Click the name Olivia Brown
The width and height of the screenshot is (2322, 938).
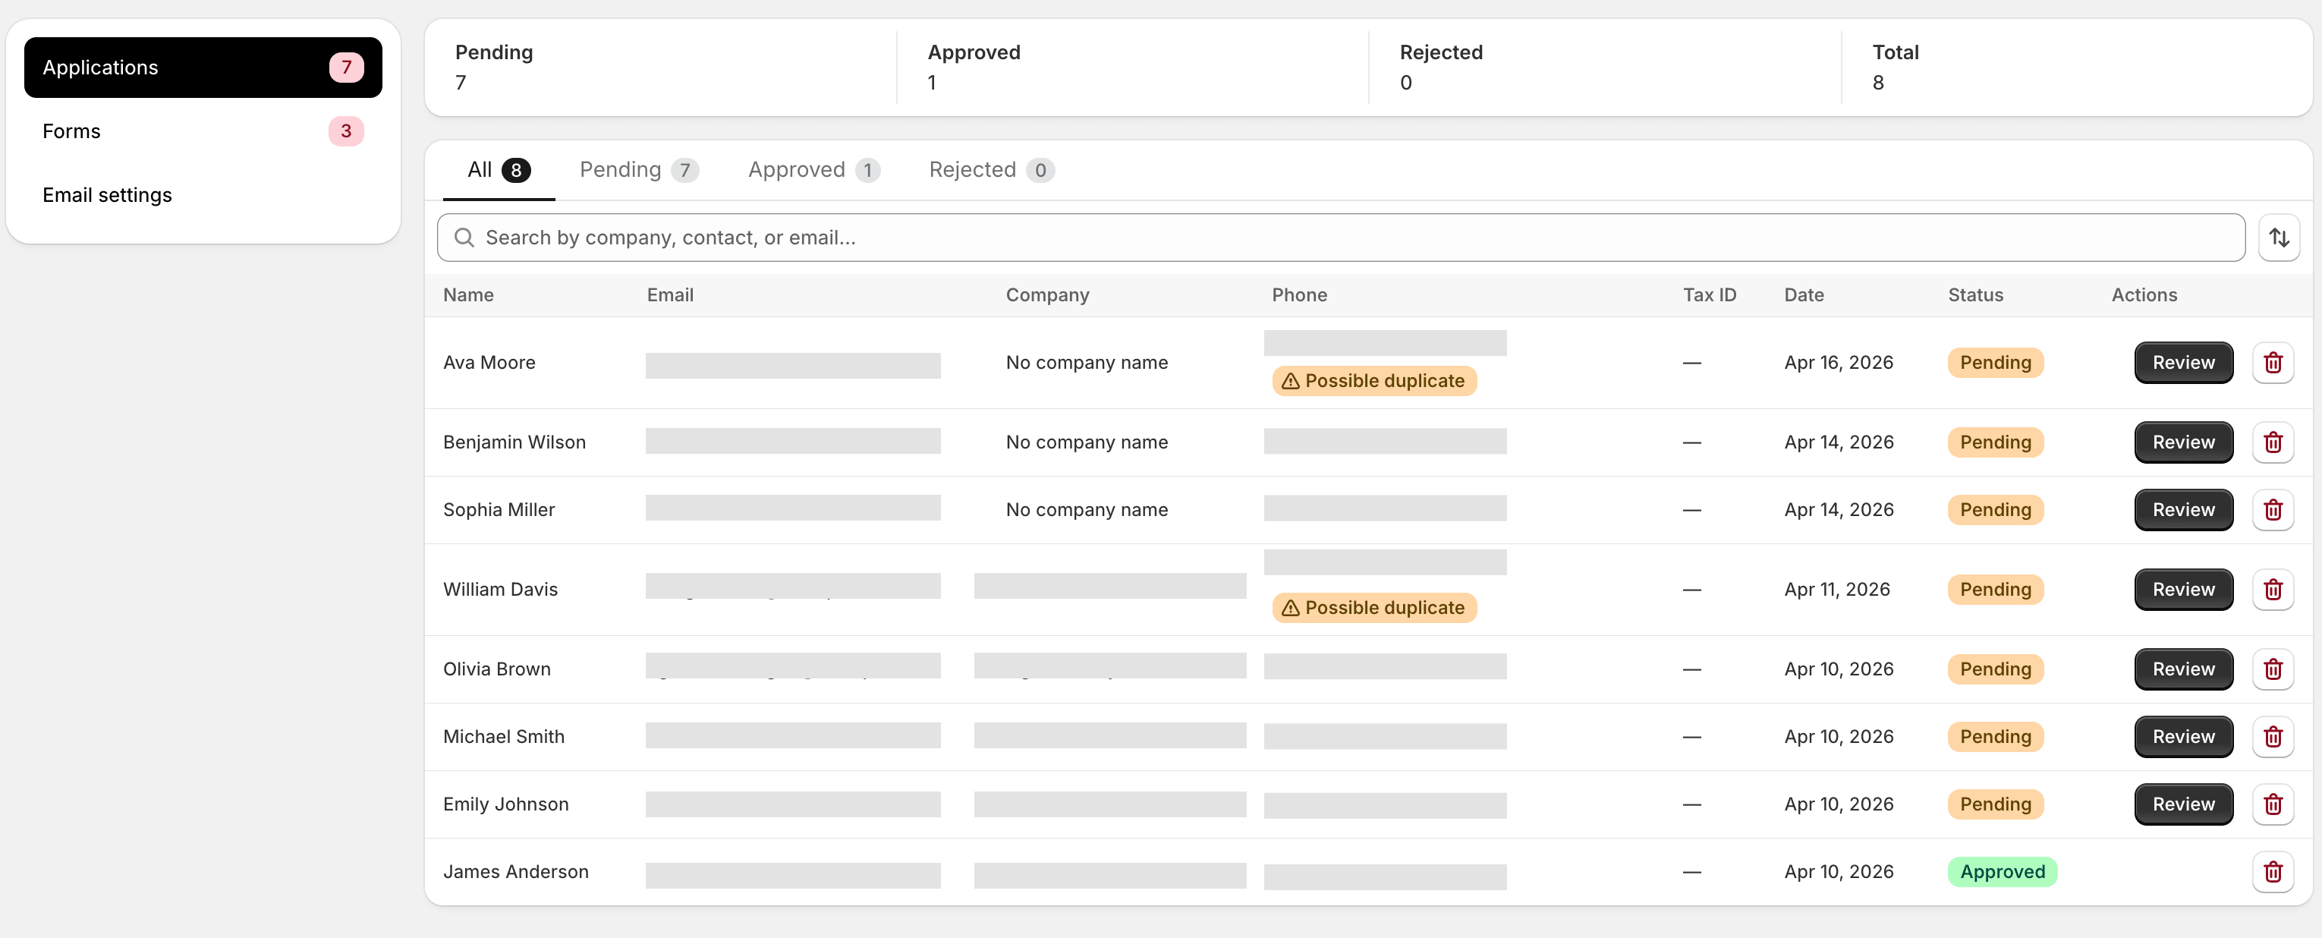[x=497, y=669]
